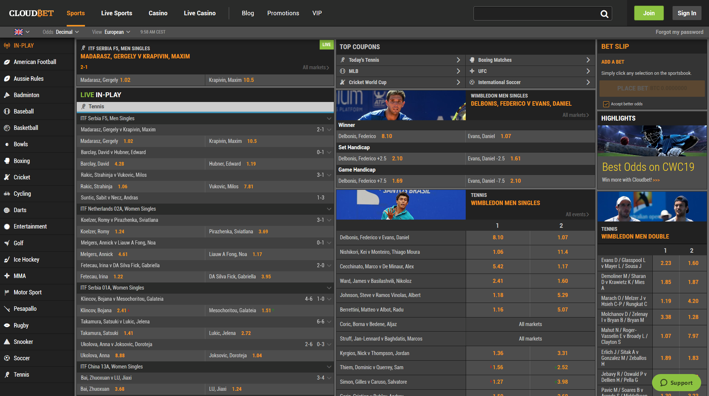
Task: Open the Blog menu item
Action: coord(248,13)
